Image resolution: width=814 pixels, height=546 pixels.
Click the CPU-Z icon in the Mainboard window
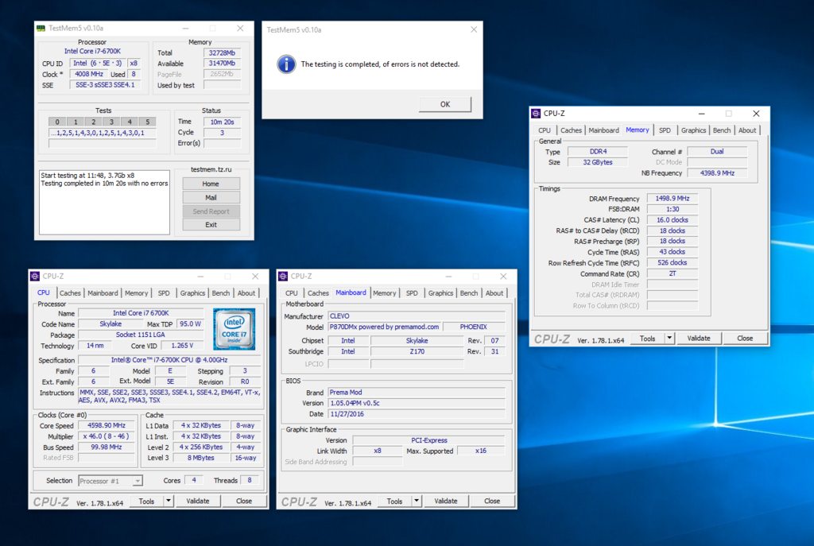click(x=283, y=276)
